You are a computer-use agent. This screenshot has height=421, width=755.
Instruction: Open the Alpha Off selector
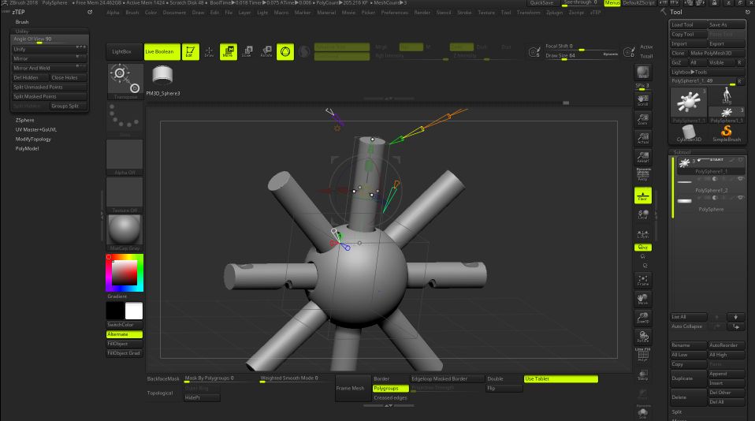(x=125, y=158)
